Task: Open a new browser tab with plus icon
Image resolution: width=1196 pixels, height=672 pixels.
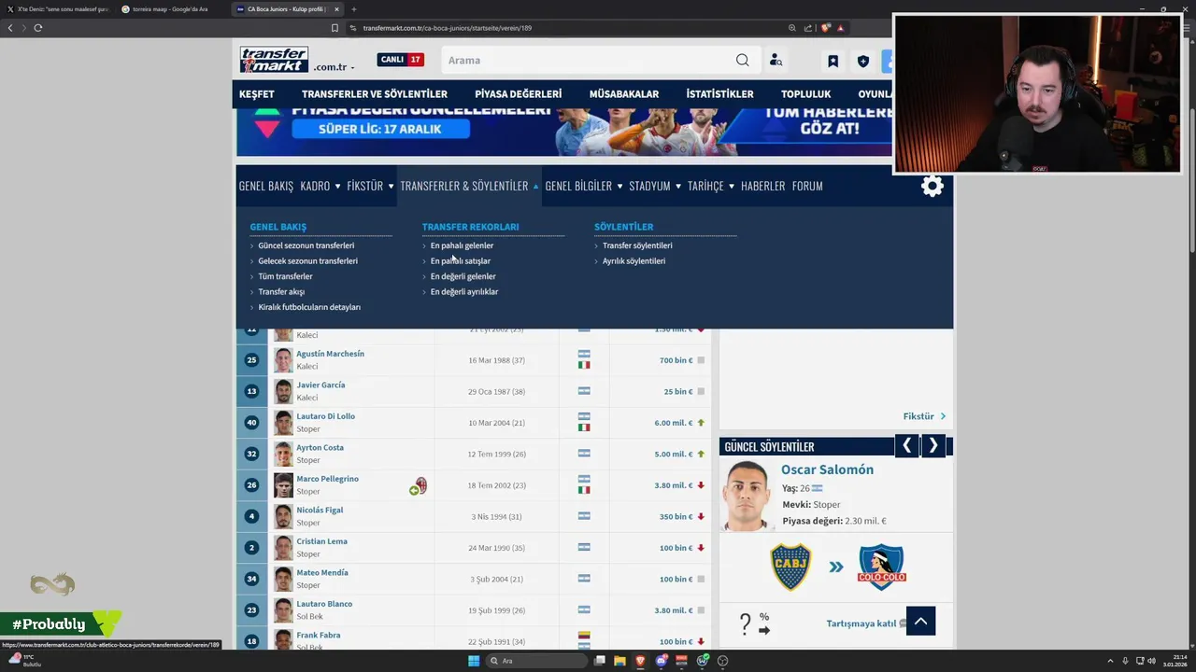Action: click(x=353, y=9)
